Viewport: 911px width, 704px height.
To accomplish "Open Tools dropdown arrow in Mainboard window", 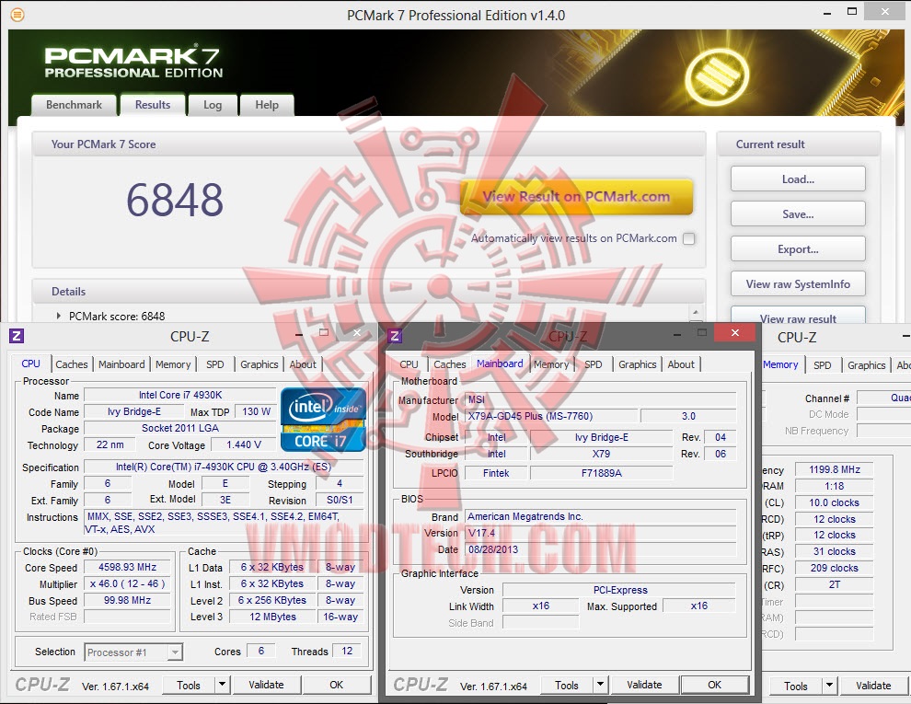I will click(x=601, y=685).
